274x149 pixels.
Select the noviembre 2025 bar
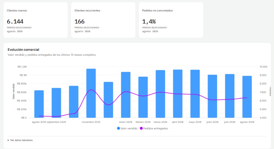pos(91,93)
